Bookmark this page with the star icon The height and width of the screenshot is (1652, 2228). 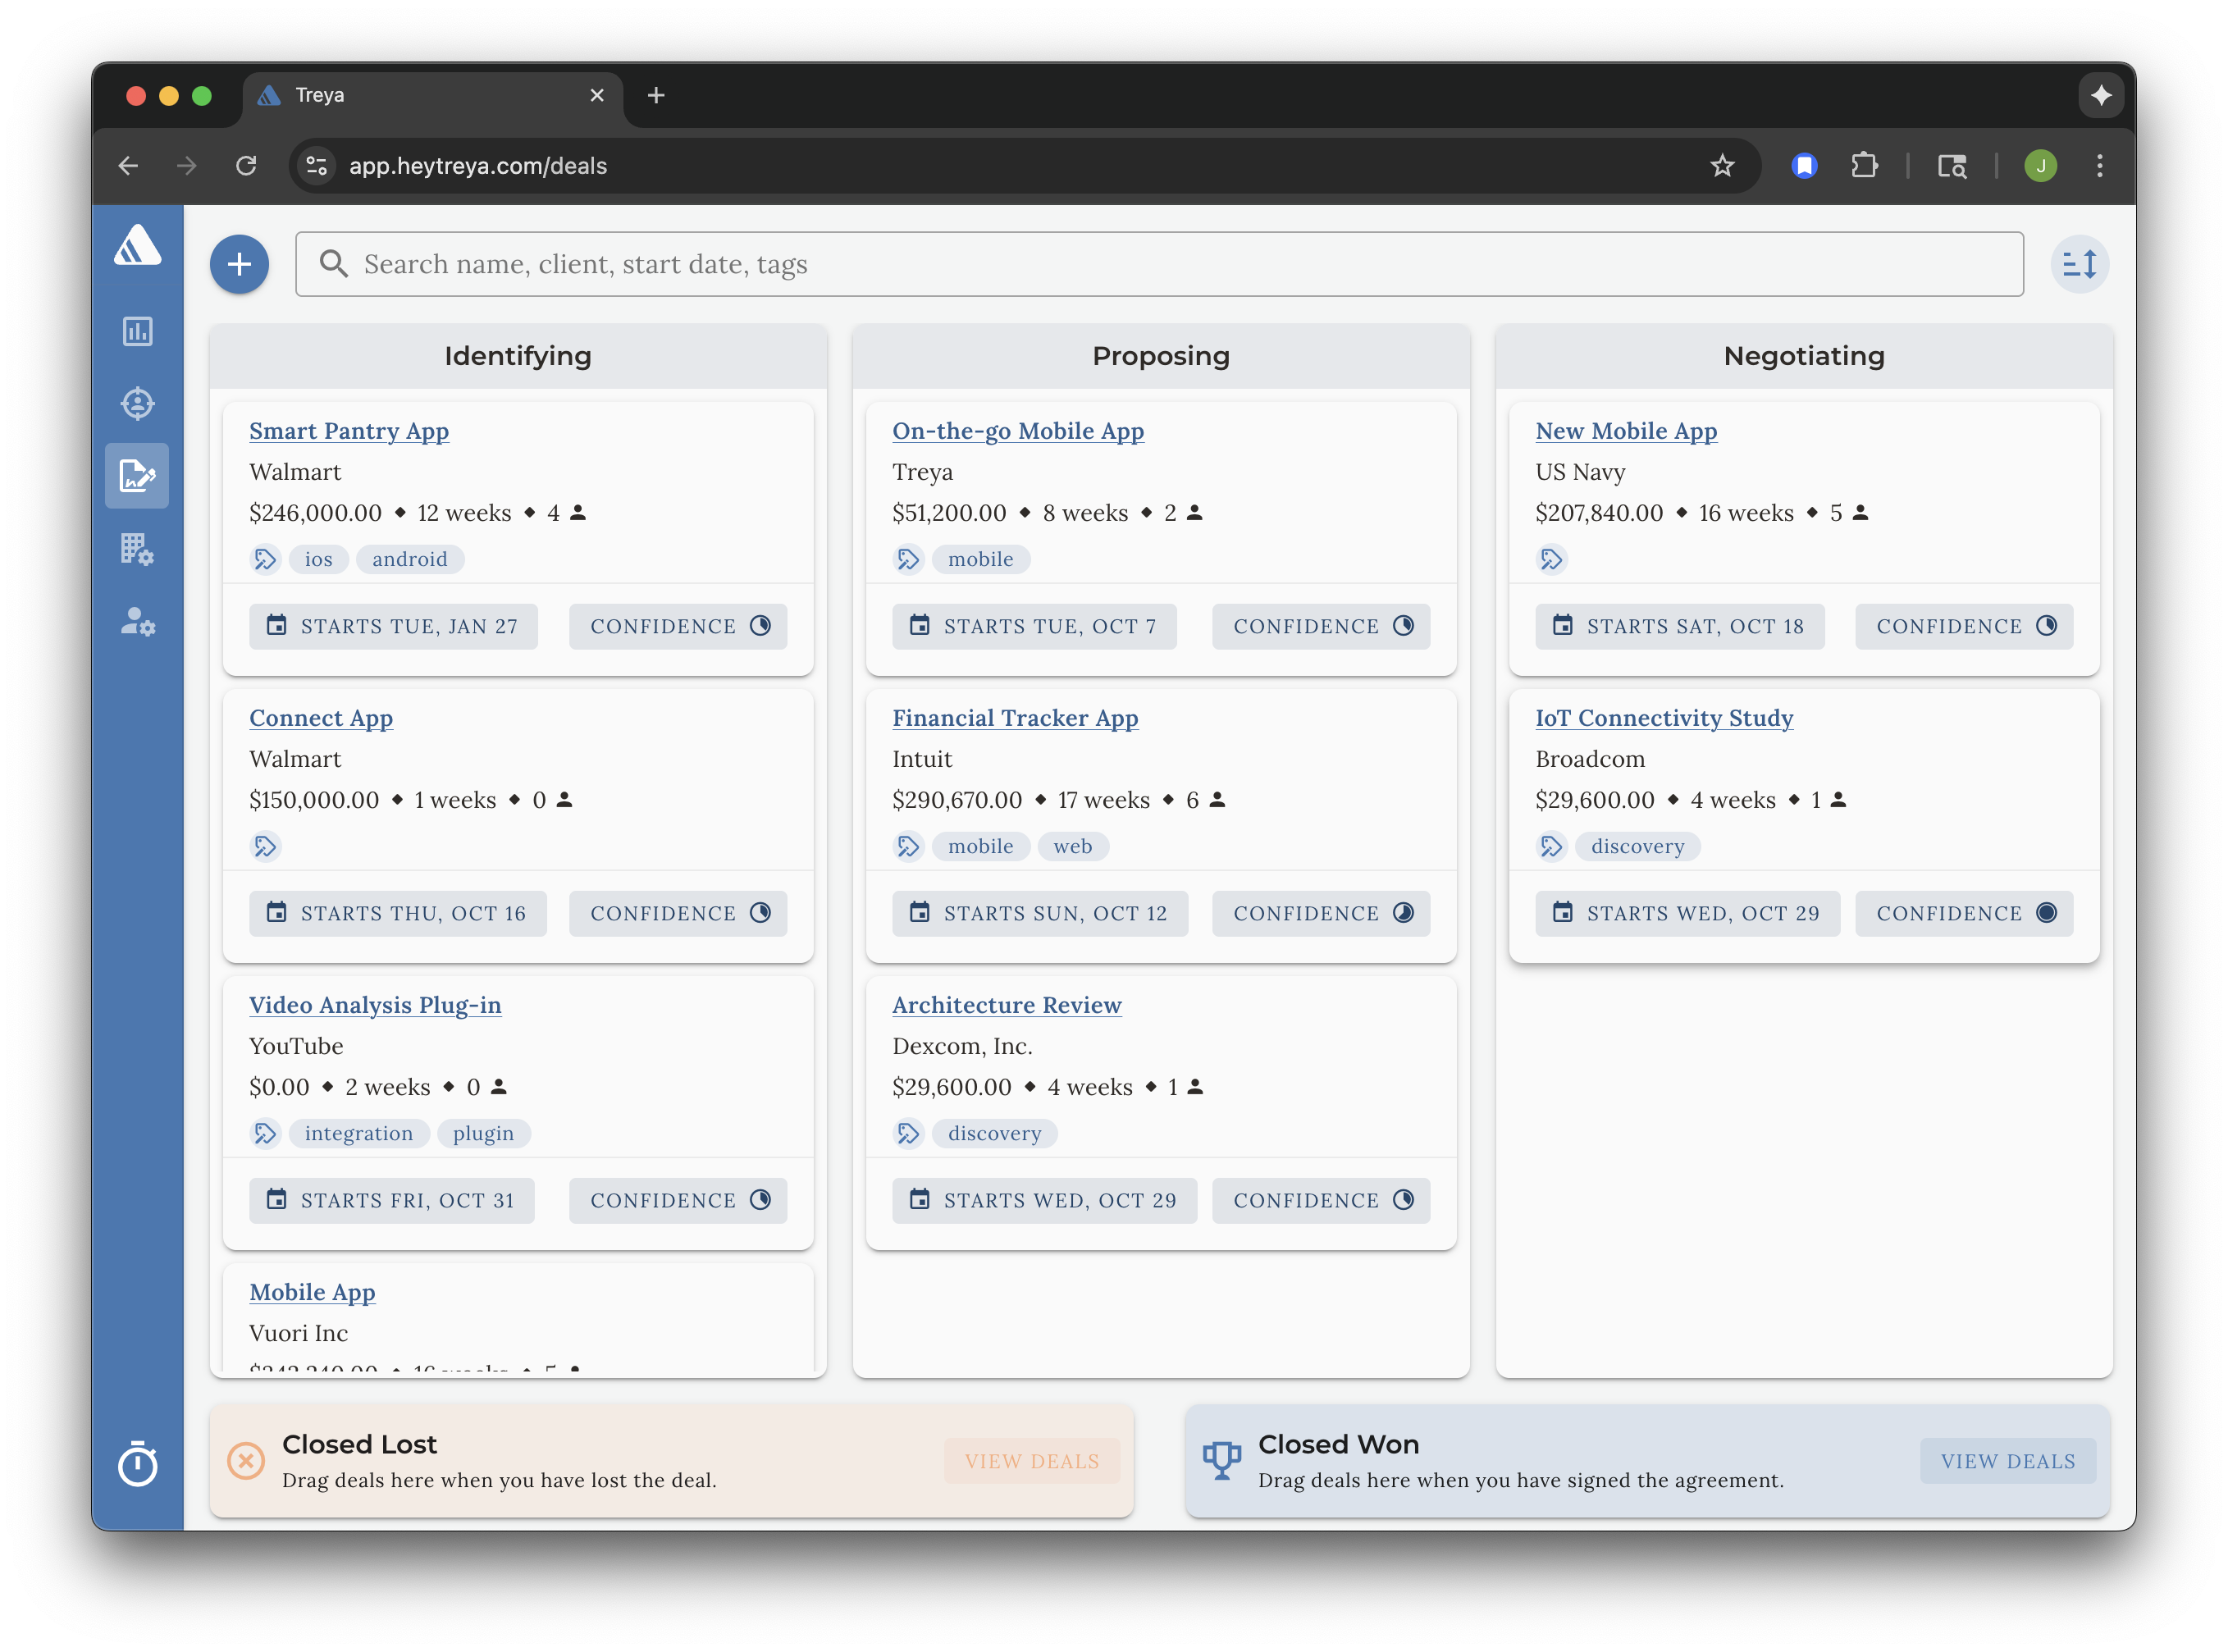pos(1721,166)
